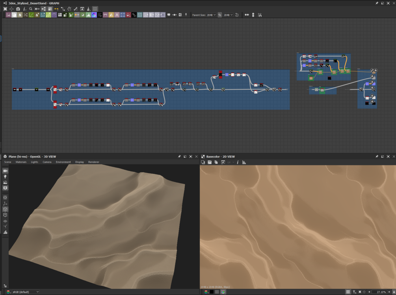This screenshot has height=295, width=396.
Task: Open the Parent Size height 2048 dropdown
Action: 228,15
